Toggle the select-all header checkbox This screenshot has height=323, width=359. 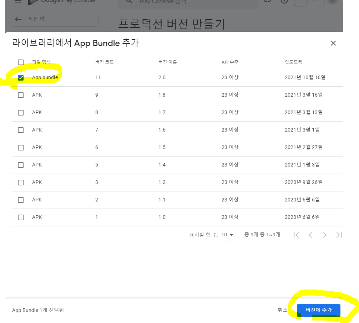(21, 62)
